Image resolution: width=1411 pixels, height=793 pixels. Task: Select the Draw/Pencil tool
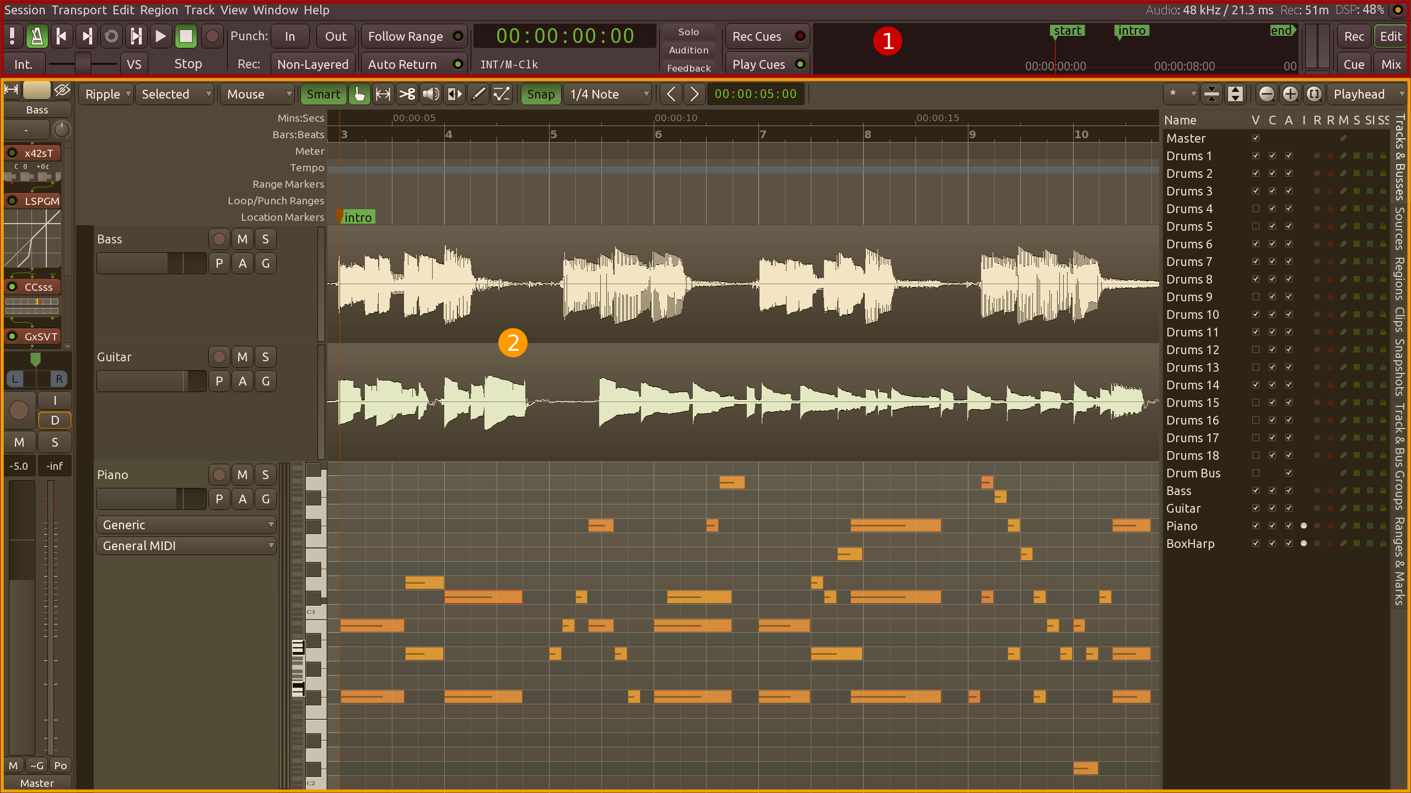(x=479, y=94)
